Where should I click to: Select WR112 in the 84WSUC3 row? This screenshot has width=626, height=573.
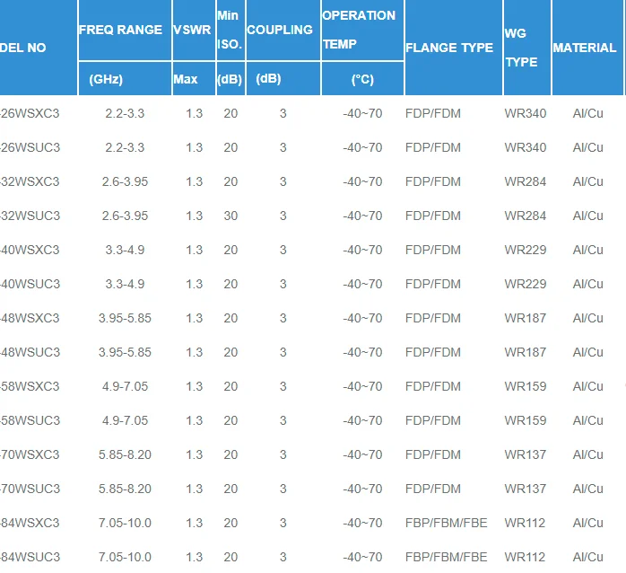point(525,557)
